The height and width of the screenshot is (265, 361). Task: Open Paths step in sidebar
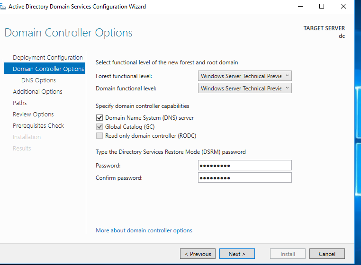[20, 103]
